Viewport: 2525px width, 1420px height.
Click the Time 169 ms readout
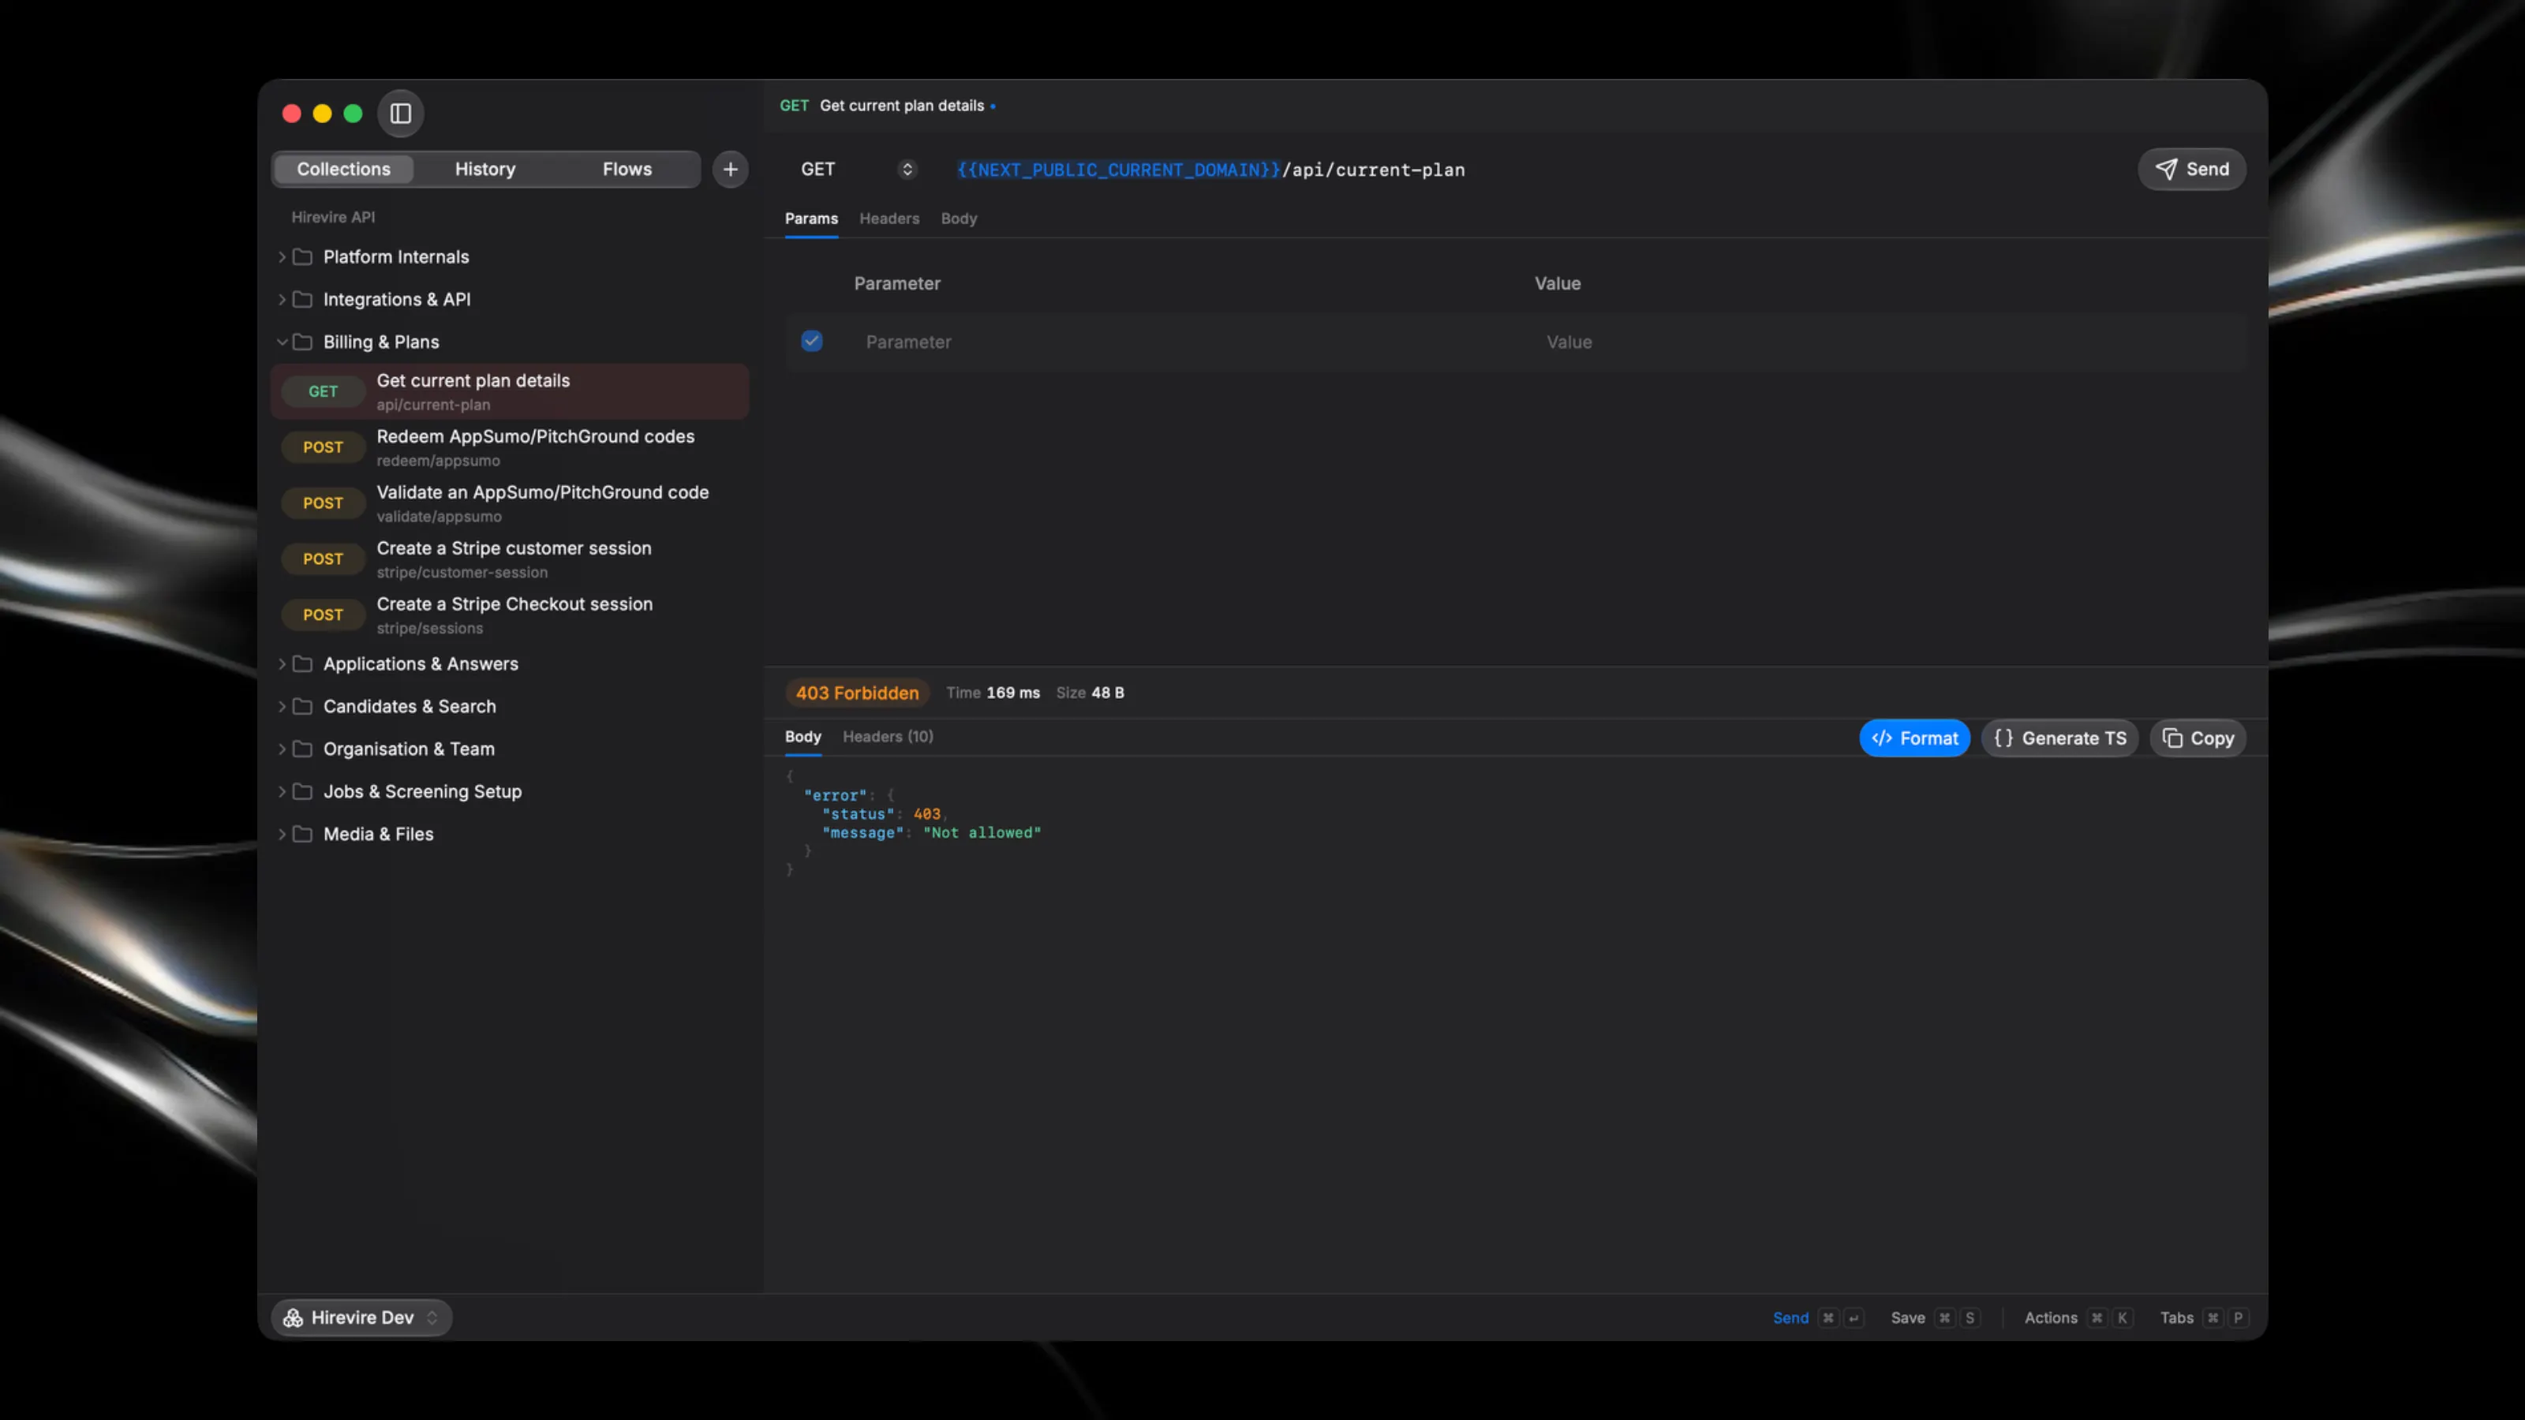(x=992, y=693)
